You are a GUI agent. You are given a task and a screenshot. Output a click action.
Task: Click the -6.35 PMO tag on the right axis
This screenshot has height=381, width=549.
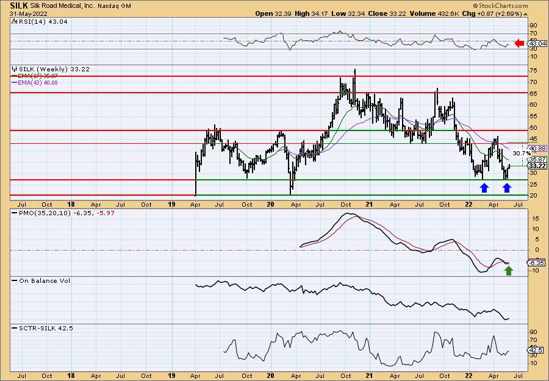pos(537,263)
